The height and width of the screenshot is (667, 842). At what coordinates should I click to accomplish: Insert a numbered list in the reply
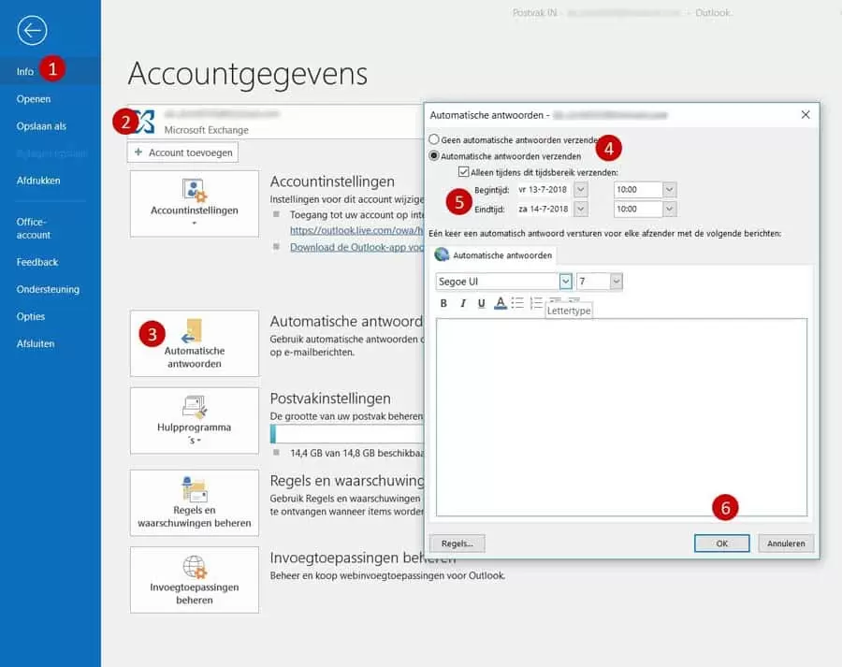coord(536,303)
